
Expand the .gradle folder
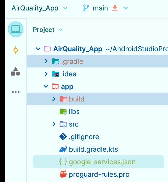coord(46,61)
